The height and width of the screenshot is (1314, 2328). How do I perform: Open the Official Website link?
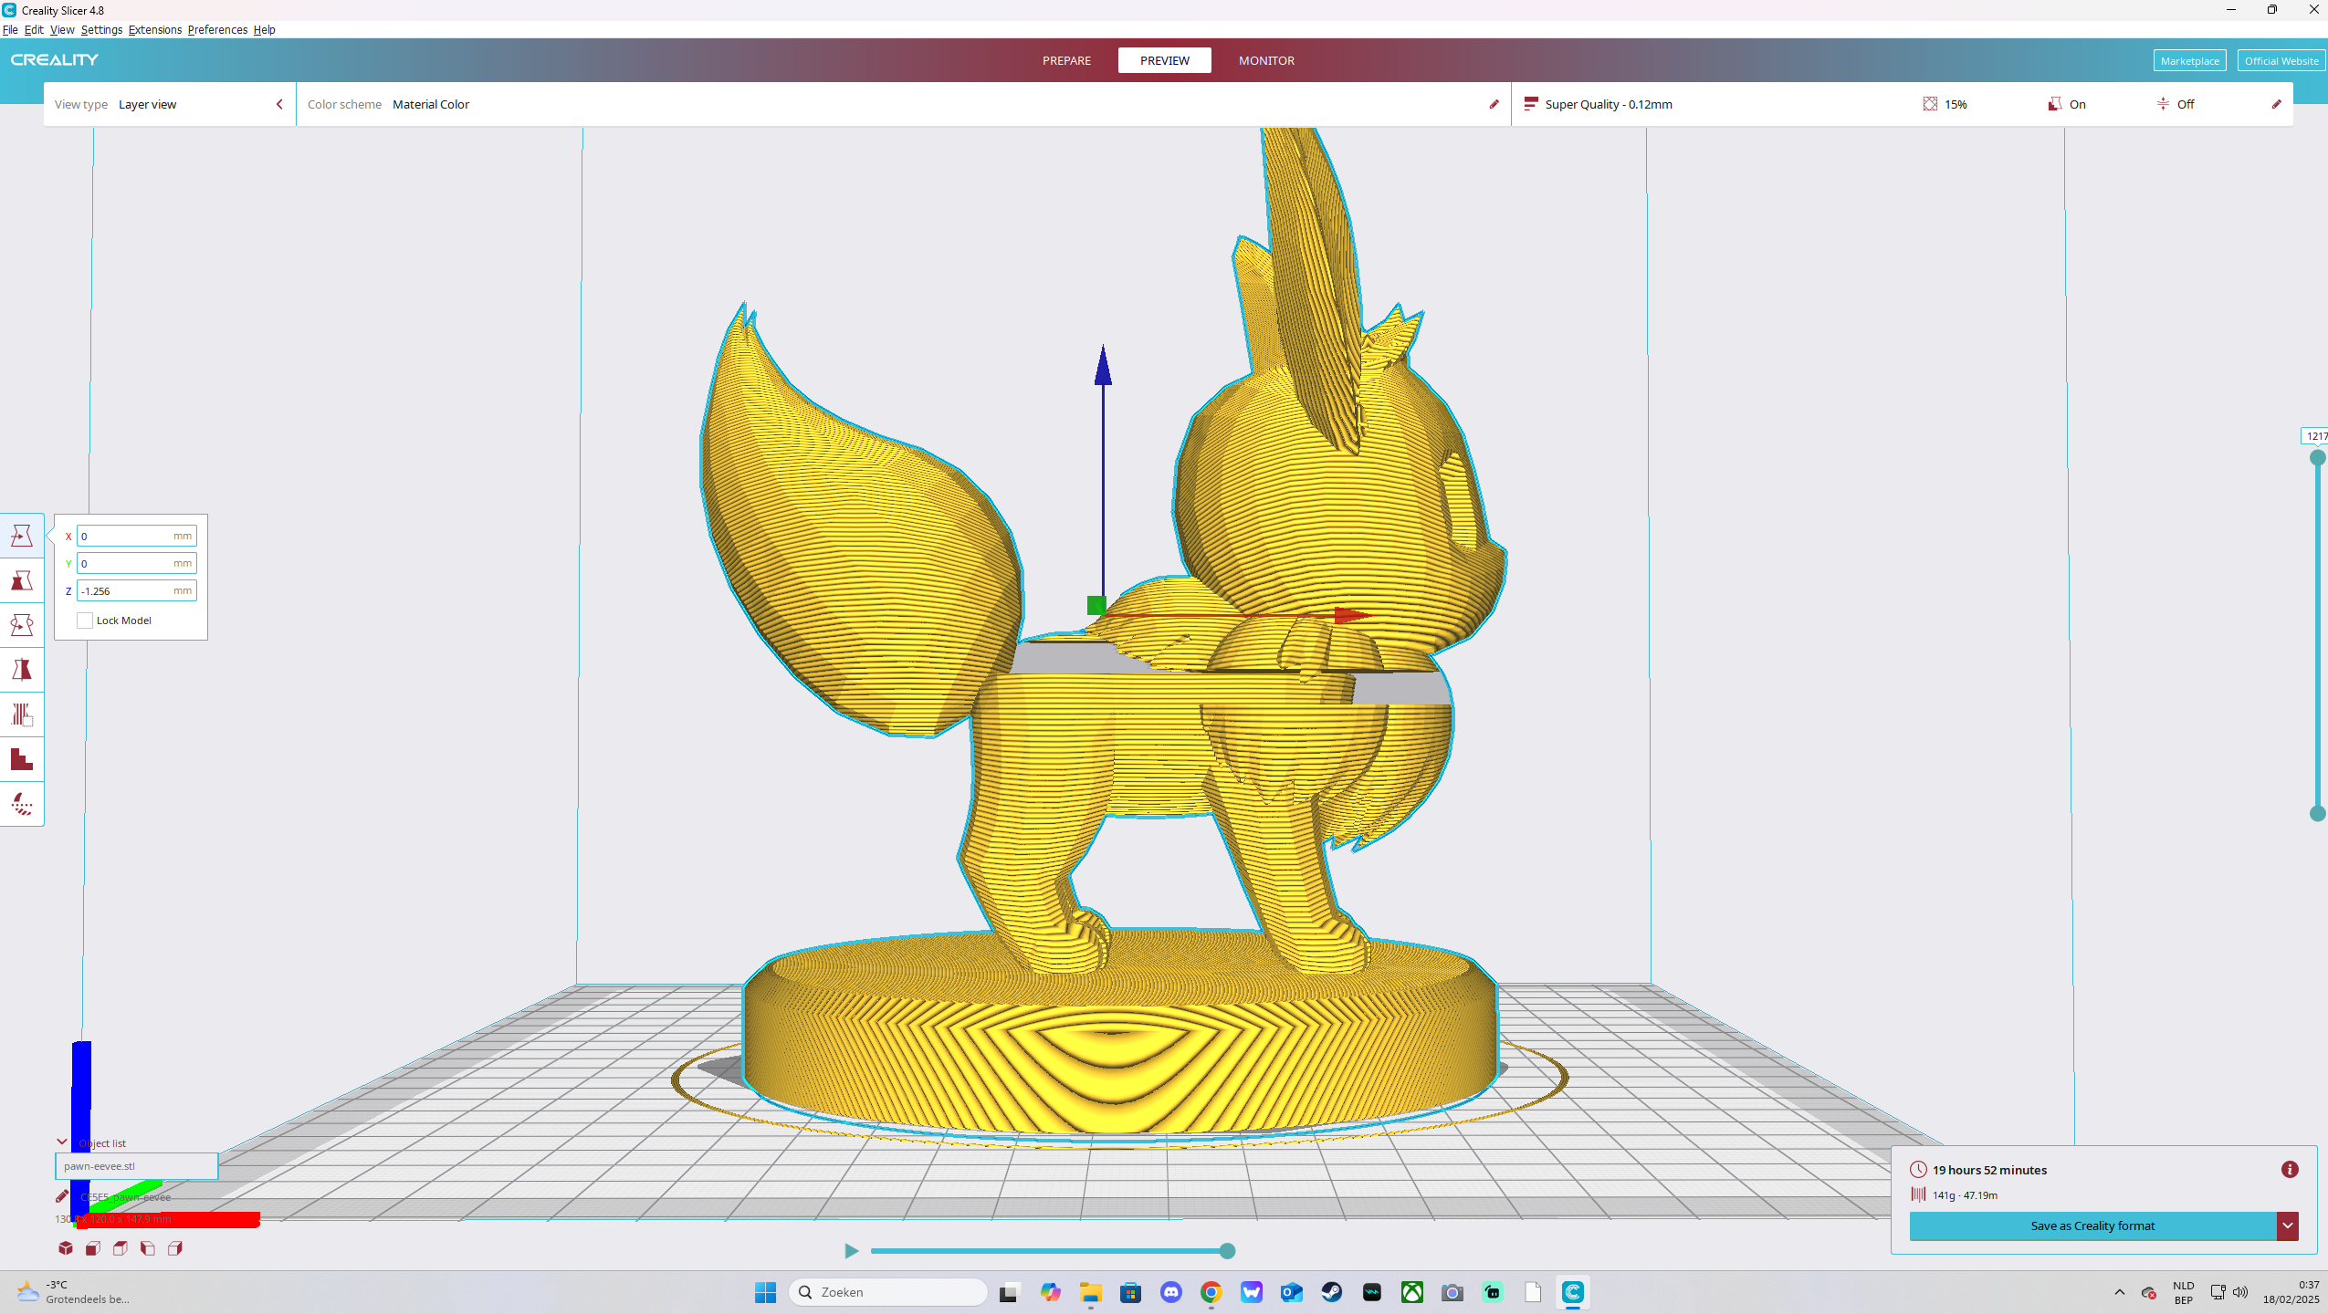[x=2281, y=61]
